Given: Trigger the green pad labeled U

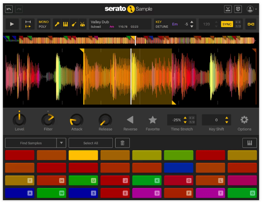Looking at the screenshot, I should tap(83, 181).
